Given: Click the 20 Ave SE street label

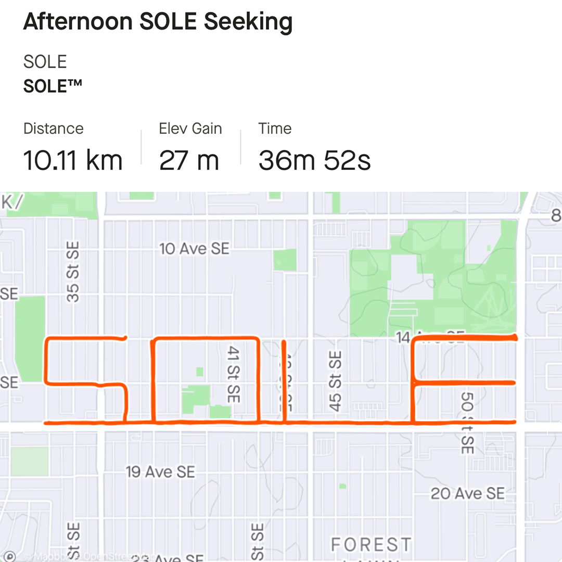Looking at the screenshot, I should 467,493.
